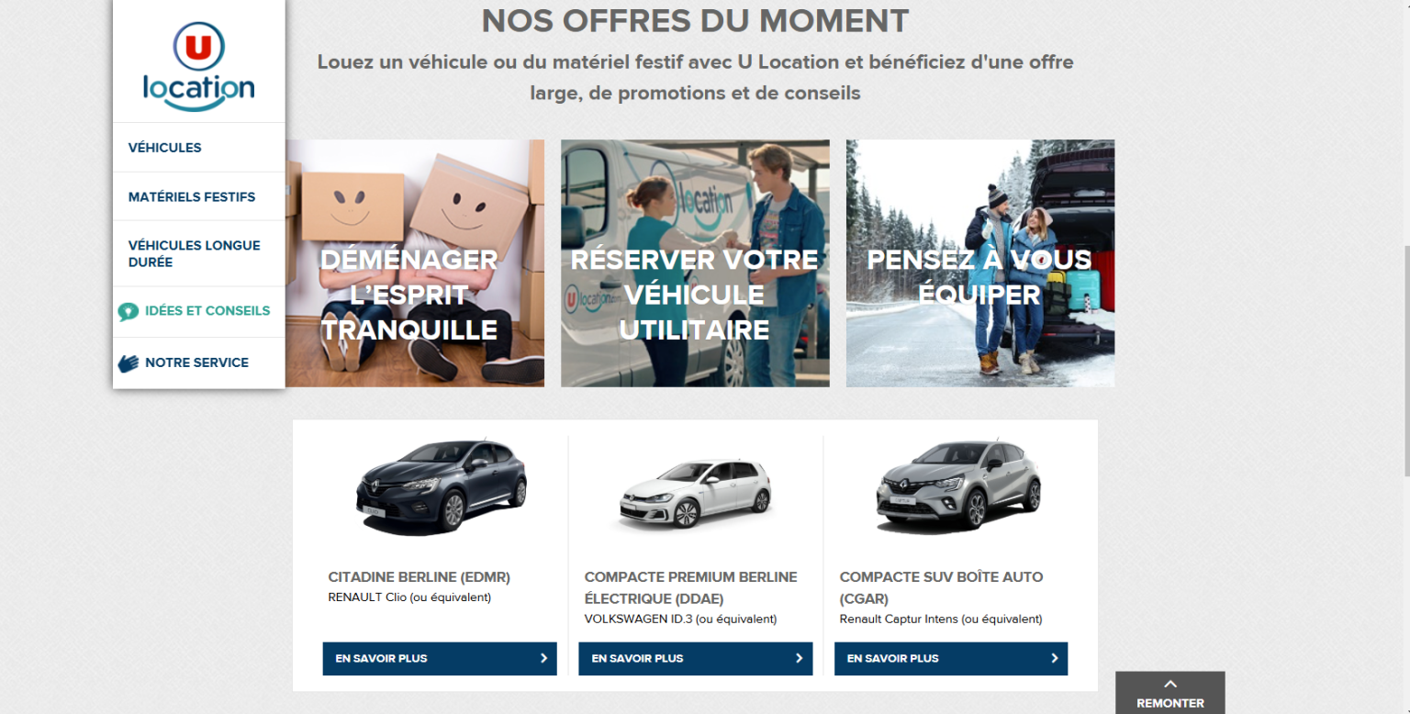This screenshot has width=1410, height=714.
Task: Open the Notre Service menu entry
Action: pyautogui.click(x=198, y=363)
